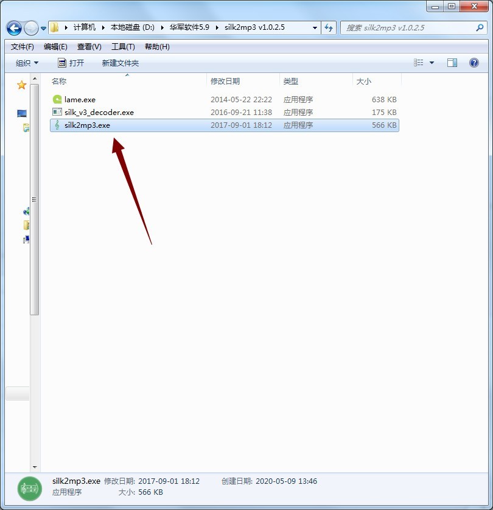Open help with the question mark icon
This screenshot has height=510, width=493.
click(474, 63)
